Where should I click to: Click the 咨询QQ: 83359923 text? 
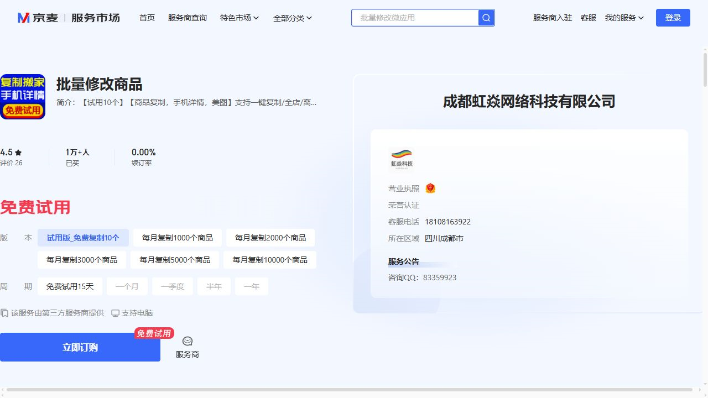click(x=423, y=277)
